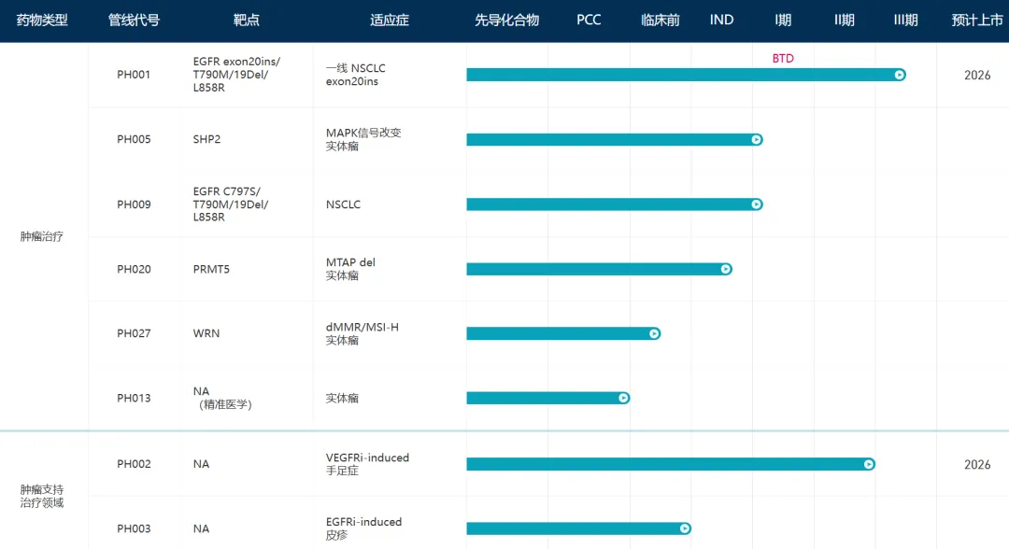Click the 2026 launch year for PH002
1009x549 pixels.
tap(977, 465)
